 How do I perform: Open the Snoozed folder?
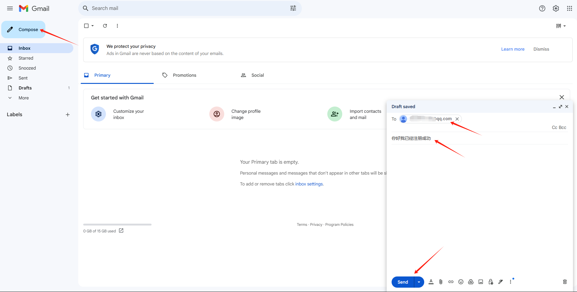point(37,68)
